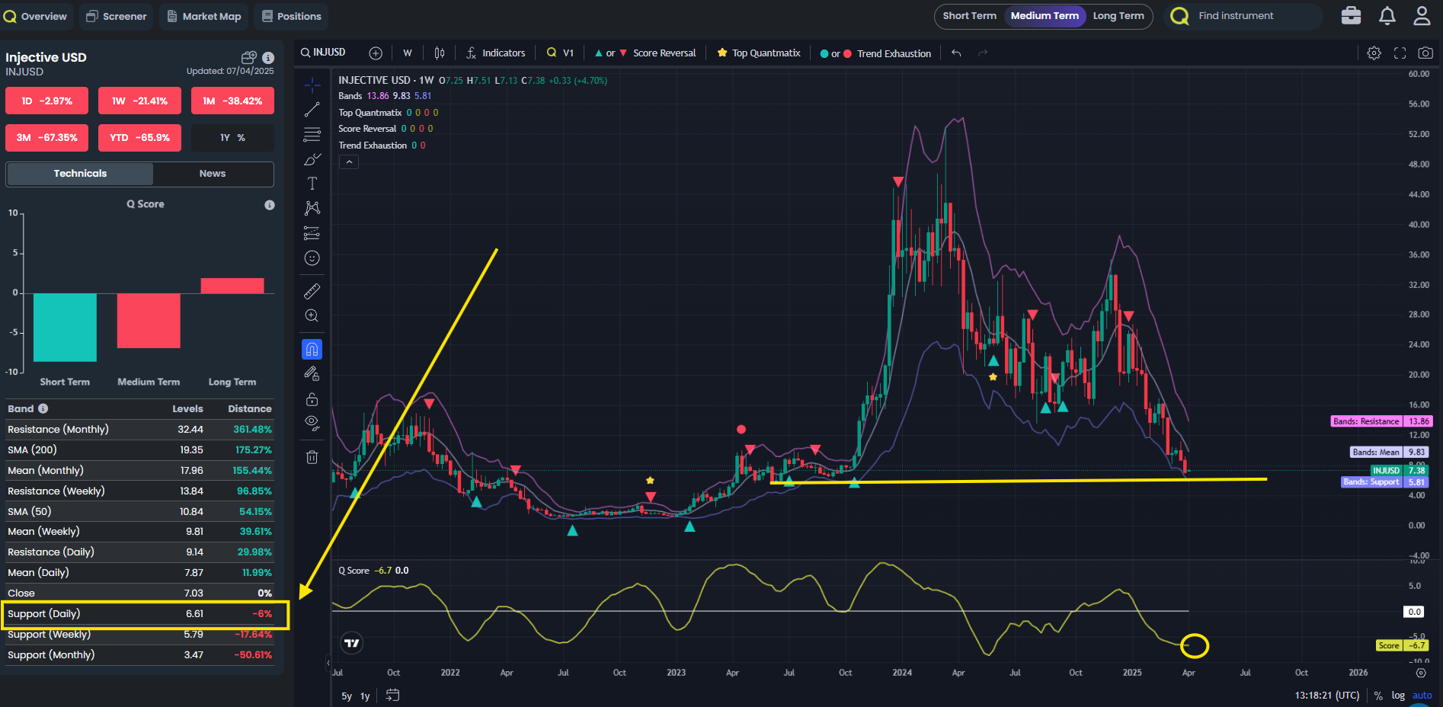Toggle the log scale mode
This screenshot has width=1443, height=707.
click(1398, 696)
